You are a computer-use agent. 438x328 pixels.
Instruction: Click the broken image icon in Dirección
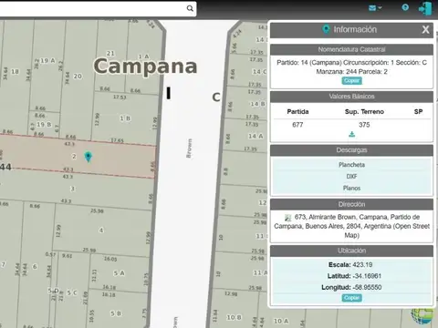click(x=287, y=218)
